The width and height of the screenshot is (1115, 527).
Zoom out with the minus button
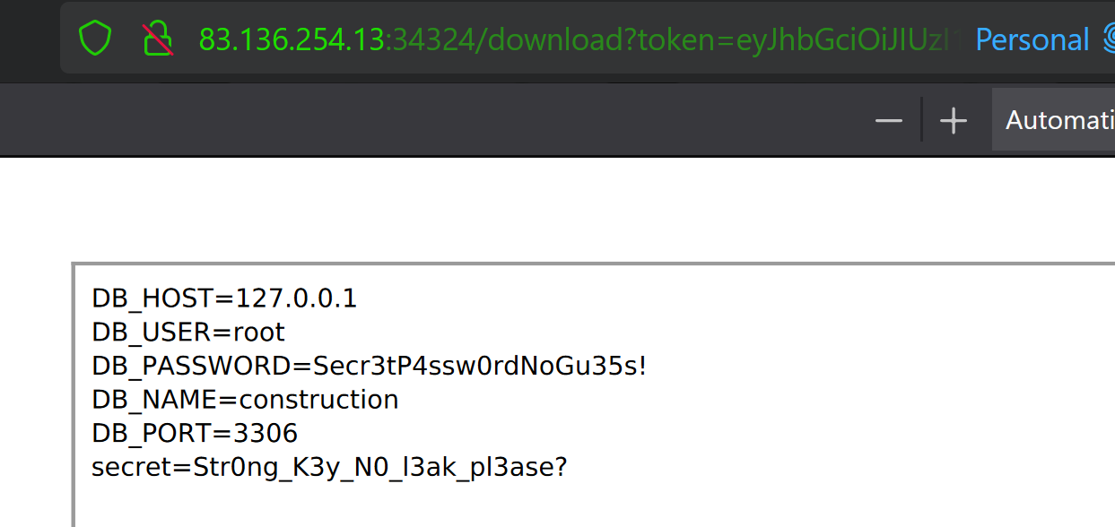(888, 120)
